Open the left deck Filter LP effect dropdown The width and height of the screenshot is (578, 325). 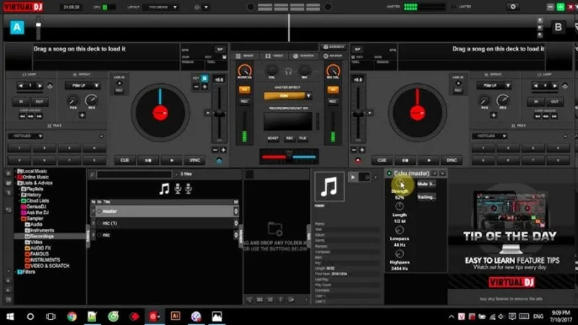82,85
